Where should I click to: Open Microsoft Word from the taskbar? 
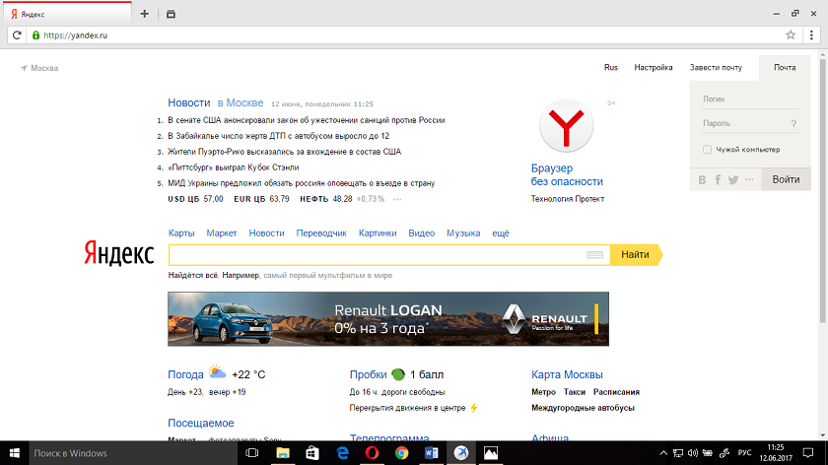coord(432,453)
